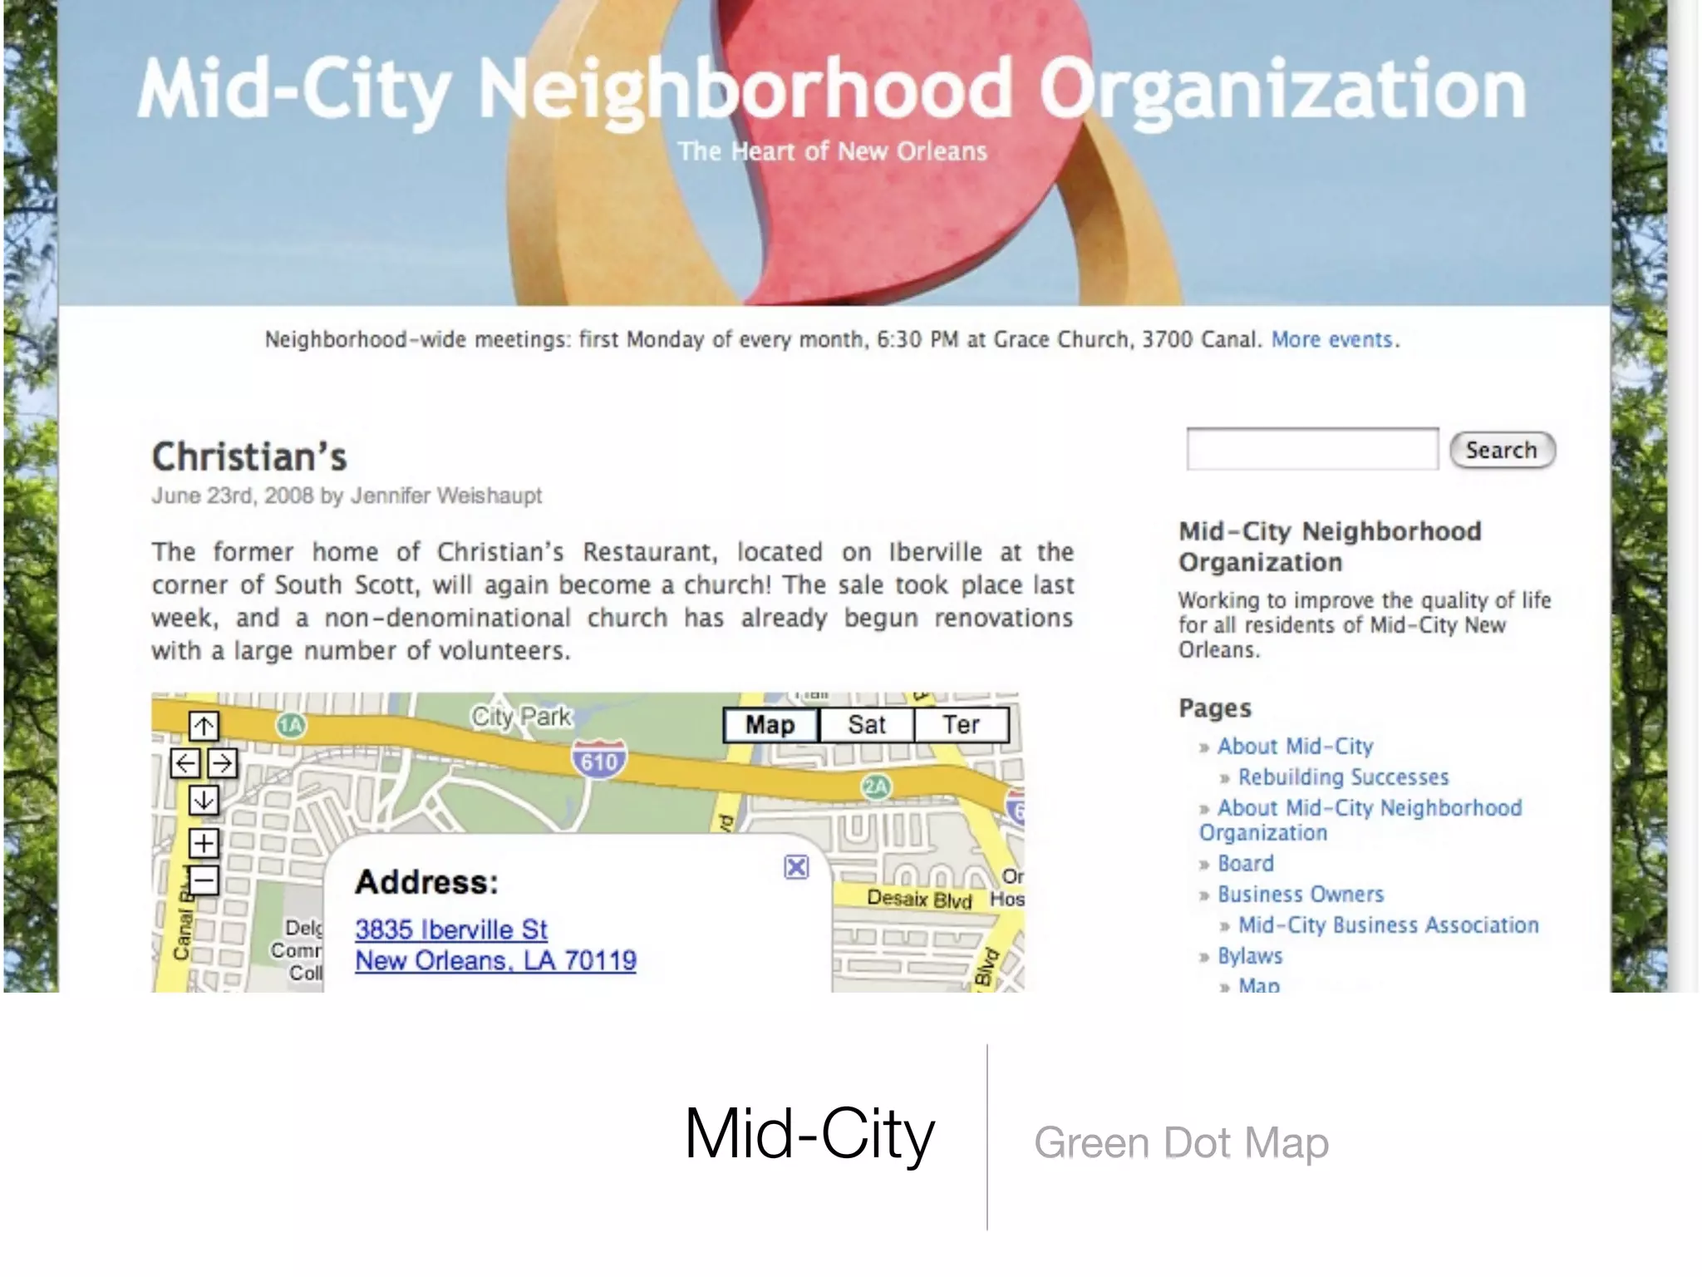Viewport: 1702px width, 1277px height.
Task: Zoom out the map with minus button
Action: pyautogui.click(x=204, y=880)
